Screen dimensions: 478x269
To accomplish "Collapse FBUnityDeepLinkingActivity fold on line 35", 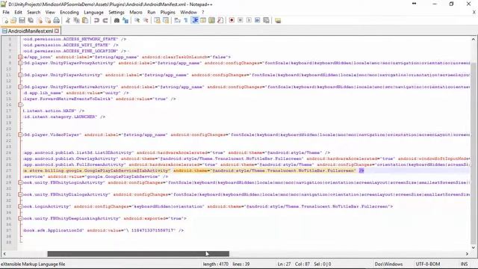I will [20, 218].
